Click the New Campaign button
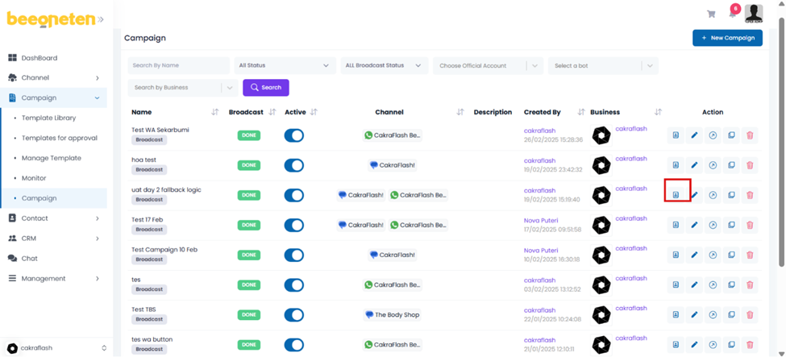The height and width of the screenshot is (357, 786). coord(727,38)
